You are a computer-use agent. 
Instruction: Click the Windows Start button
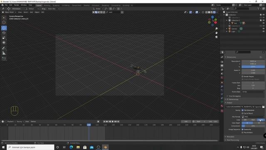tap(3, 147)
